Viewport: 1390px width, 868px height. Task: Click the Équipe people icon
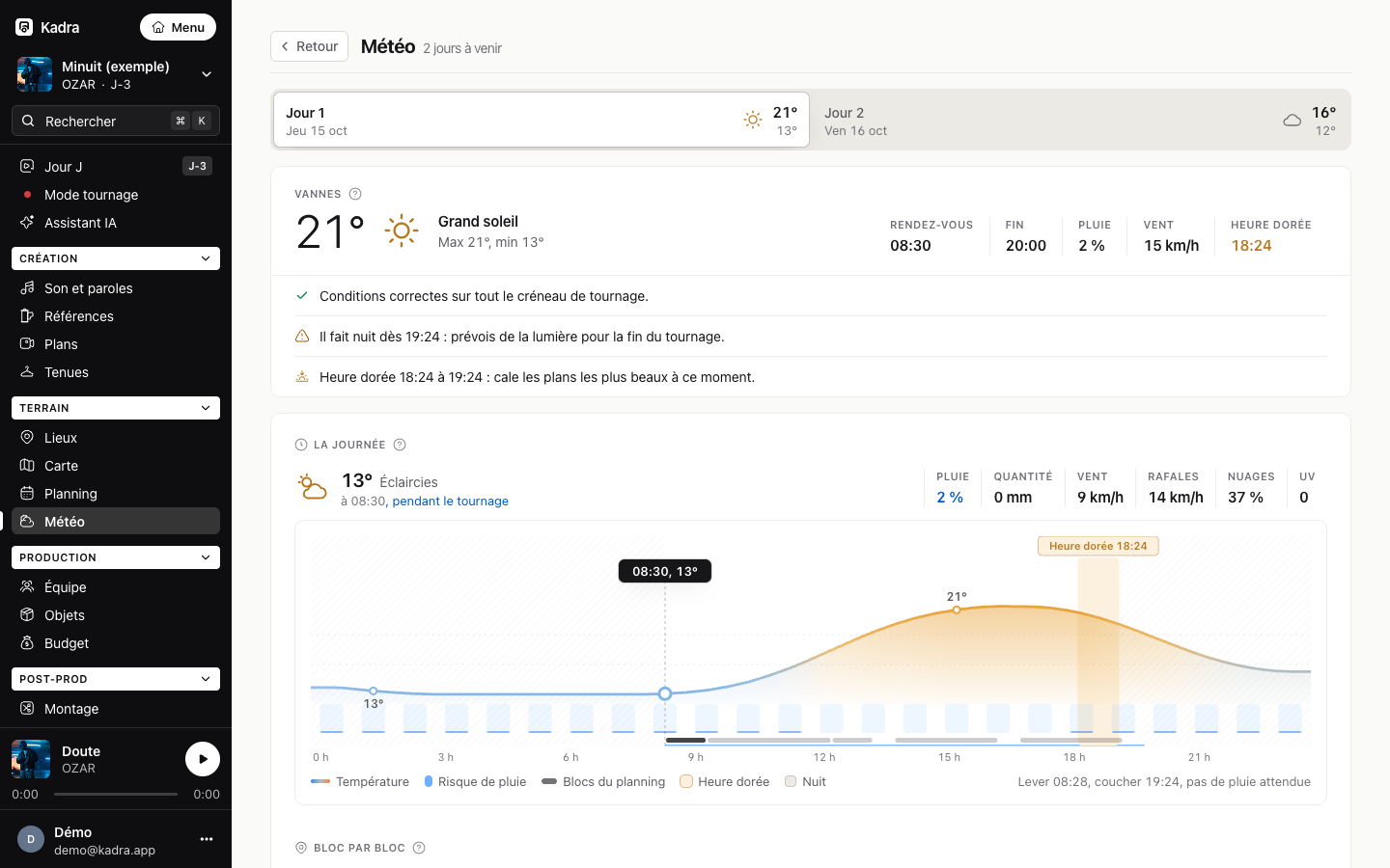(27, 586)
